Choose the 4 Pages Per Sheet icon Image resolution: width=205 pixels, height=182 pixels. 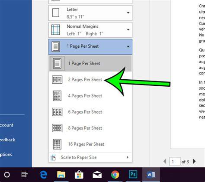[57, 96]
